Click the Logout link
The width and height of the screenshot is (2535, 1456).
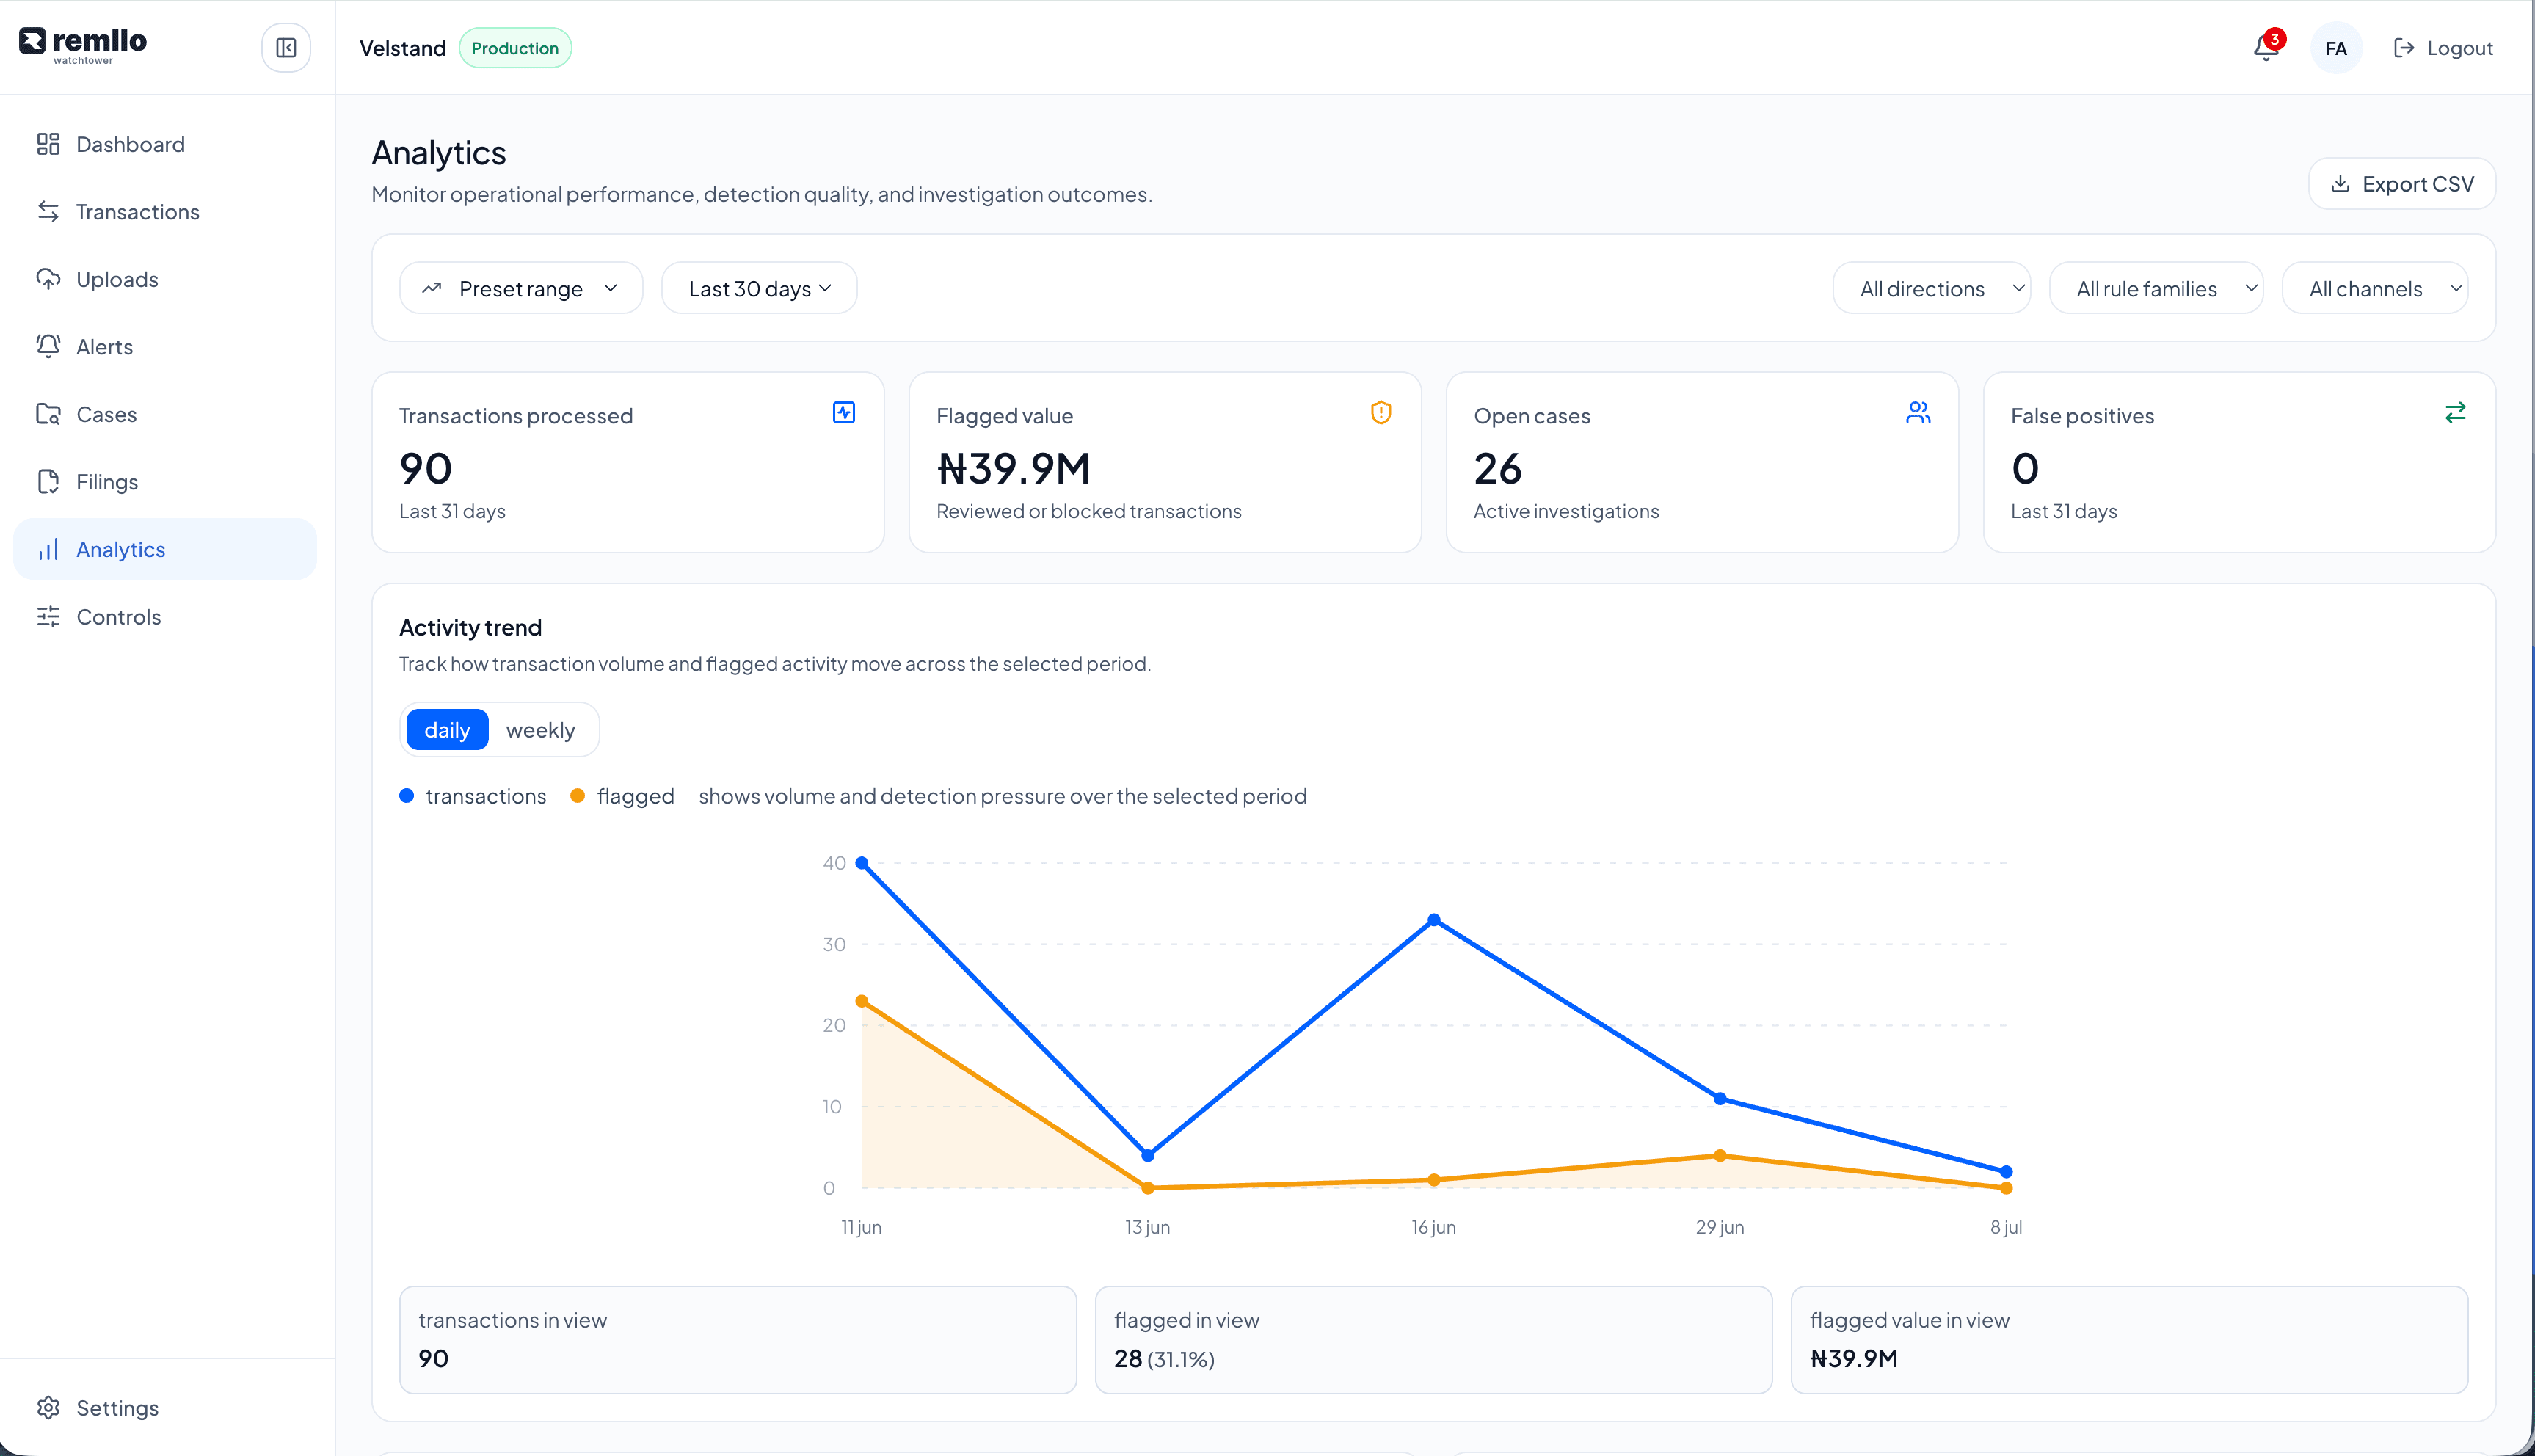point(2443,48)
